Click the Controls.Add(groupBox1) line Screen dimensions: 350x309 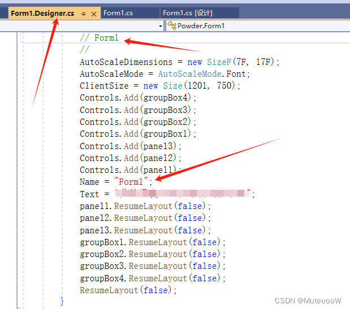point(138,134)
